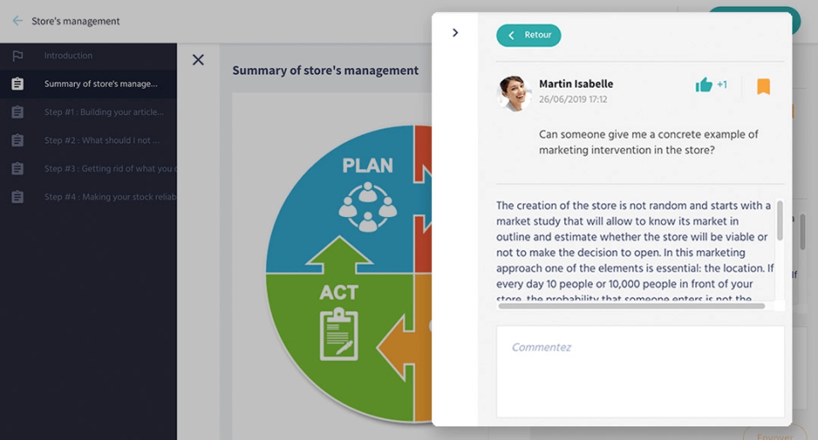Image resolution: width=818 pixels, height=440 pixels.
Task: Click the clipboard icon for Summary of store's management
Action: (18, 83)
